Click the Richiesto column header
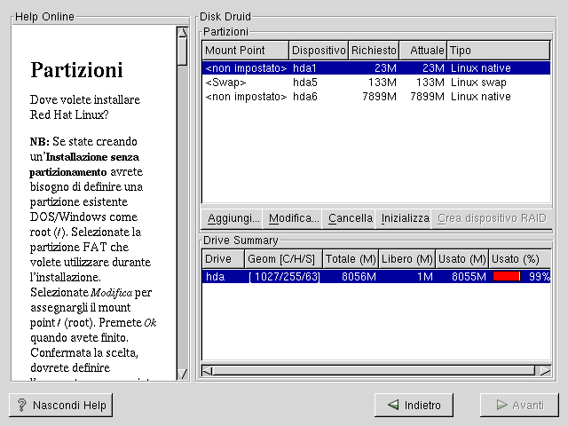 click(x=374, y=51)
